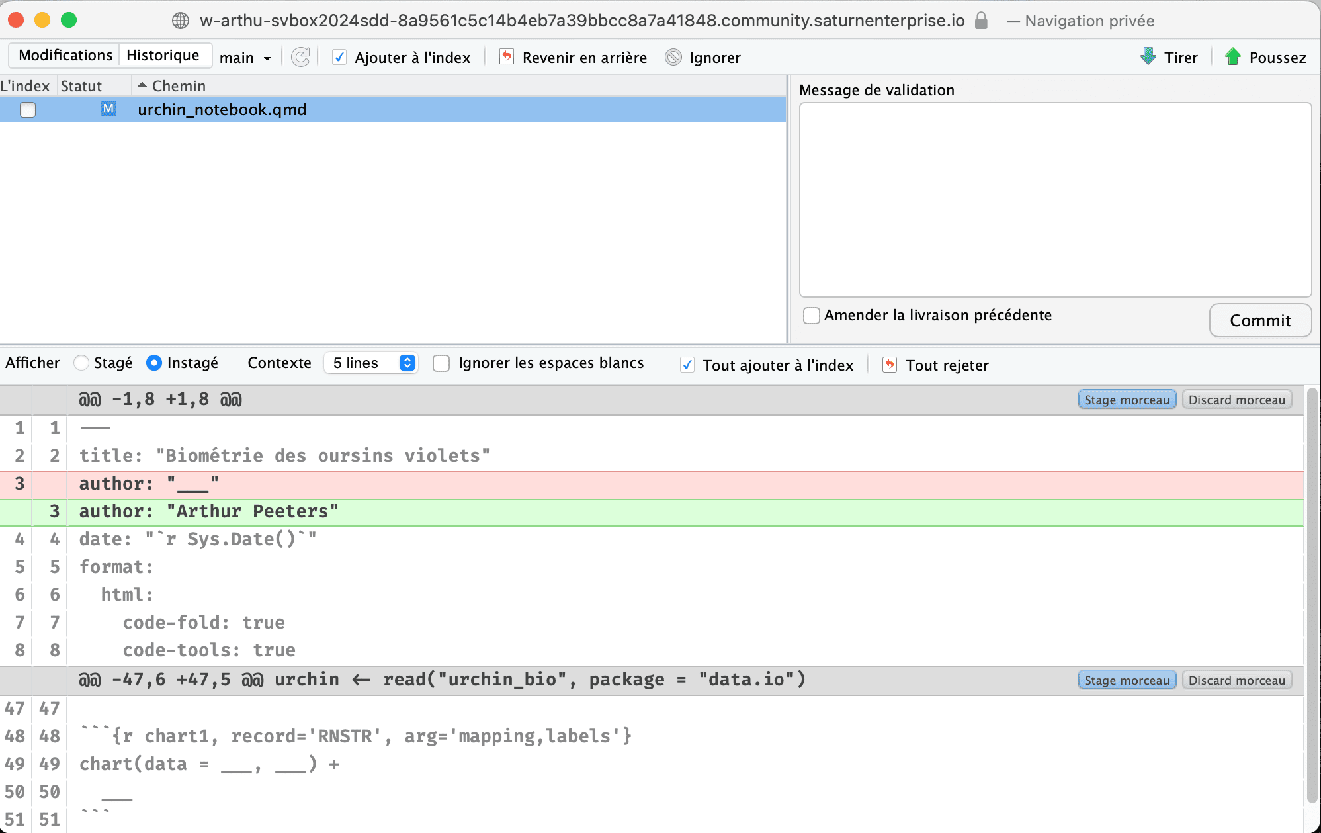Click the Tout ajouter à l'index checkmark icon

pyautogui.click(x=687, y=365)
